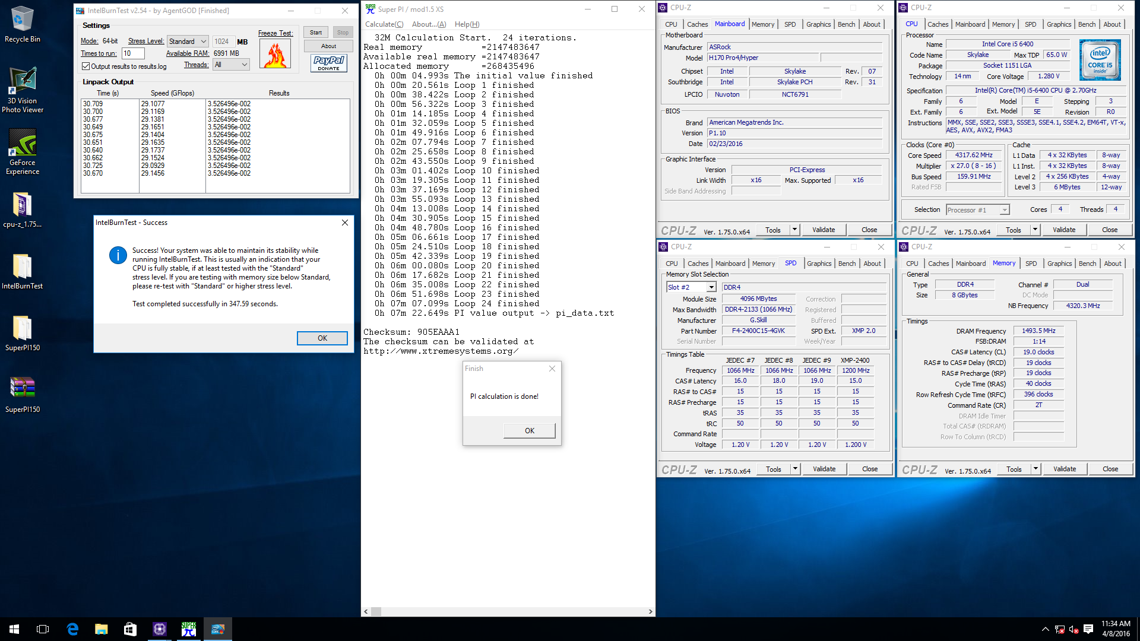Click the Available RAM label in IntelBurnTest
The height and width of the screenshot is (641, 1140).
[188, 53]
